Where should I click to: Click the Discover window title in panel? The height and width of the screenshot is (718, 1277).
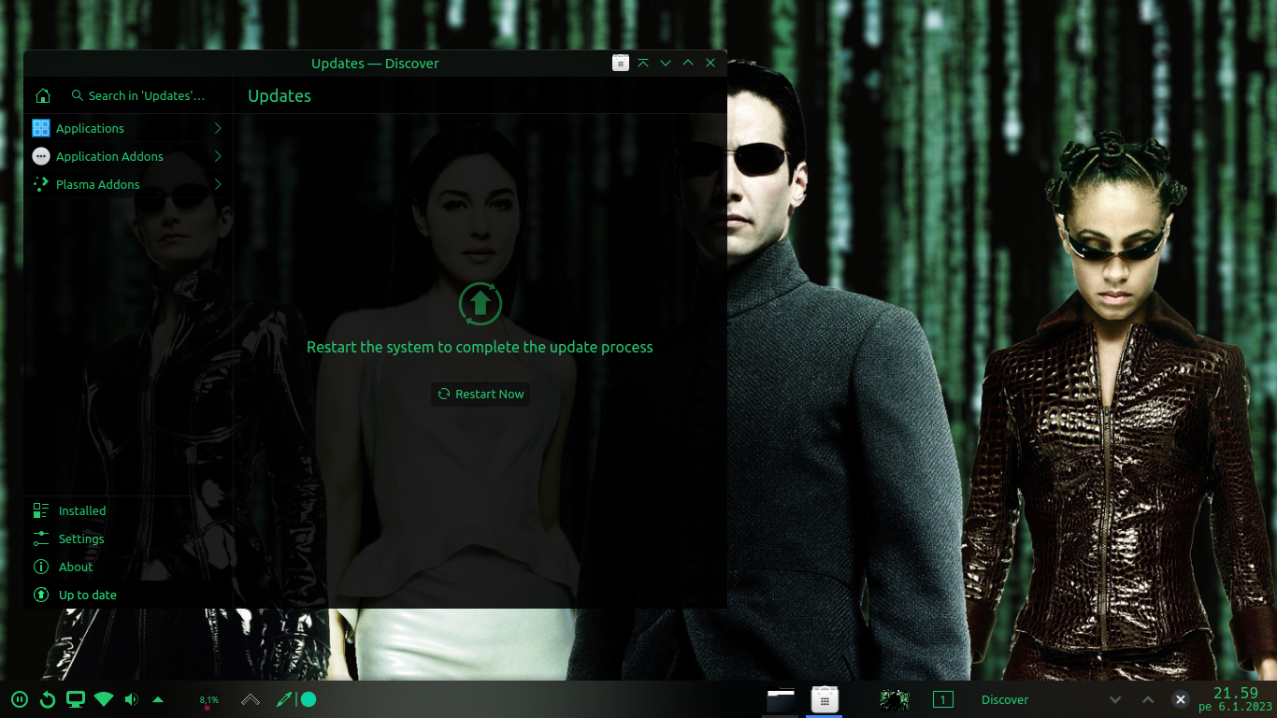pos(1005,699)
